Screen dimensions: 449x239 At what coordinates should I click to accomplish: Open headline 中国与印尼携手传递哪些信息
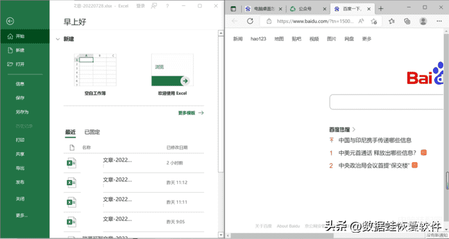375,140
